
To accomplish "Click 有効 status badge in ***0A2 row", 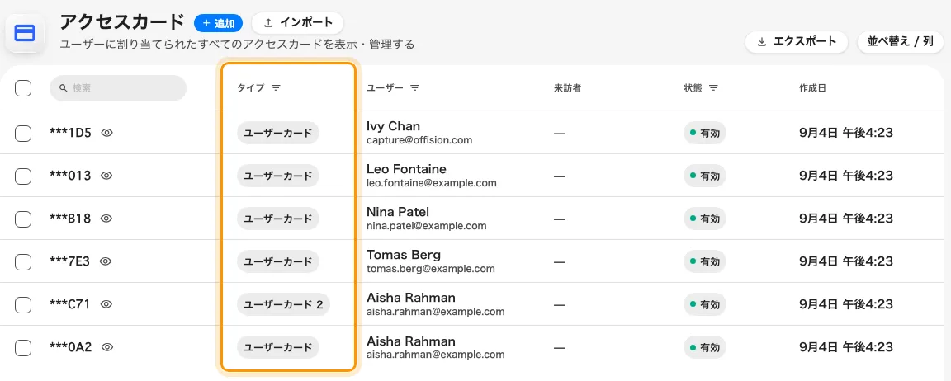I will [x=705, y=348].
